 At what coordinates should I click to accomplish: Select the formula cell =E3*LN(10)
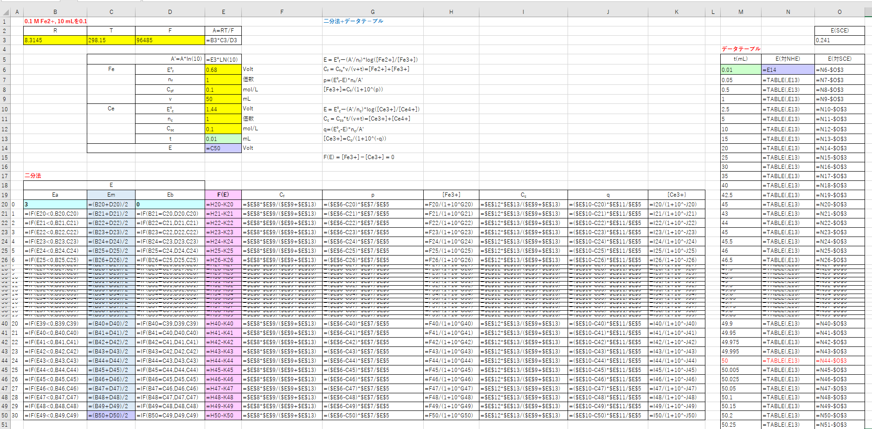click(223, 59)
